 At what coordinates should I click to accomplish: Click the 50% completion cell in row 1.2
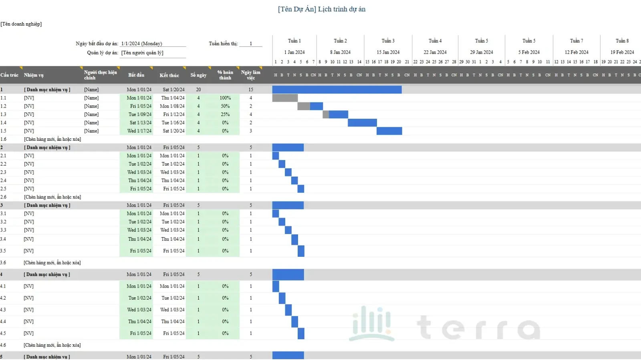[x=225, y=106]
